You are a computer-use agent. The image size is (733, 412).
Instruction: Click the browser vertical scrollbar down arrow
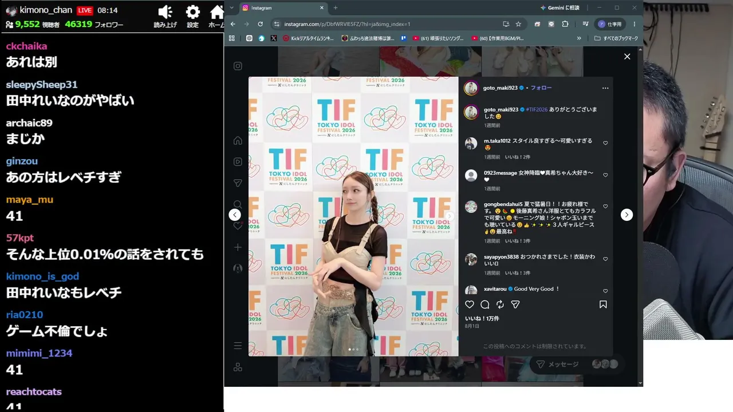(640, 383)
